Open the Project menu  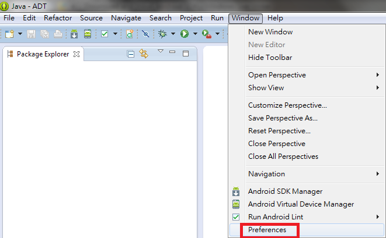tap(192, 18)
